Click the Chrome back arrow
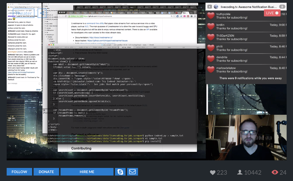The width and height of the screenshot is (293, 181). (x=60, y=16)
